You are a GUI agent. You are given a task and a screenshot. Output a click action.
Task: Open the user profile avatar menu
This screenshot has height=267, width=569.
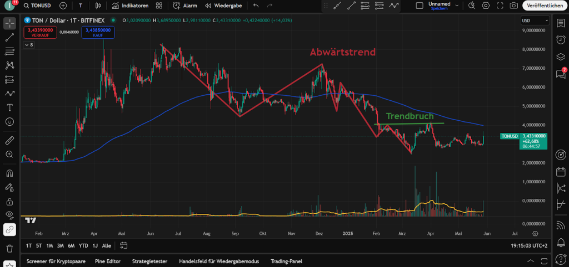pos(10,6)
